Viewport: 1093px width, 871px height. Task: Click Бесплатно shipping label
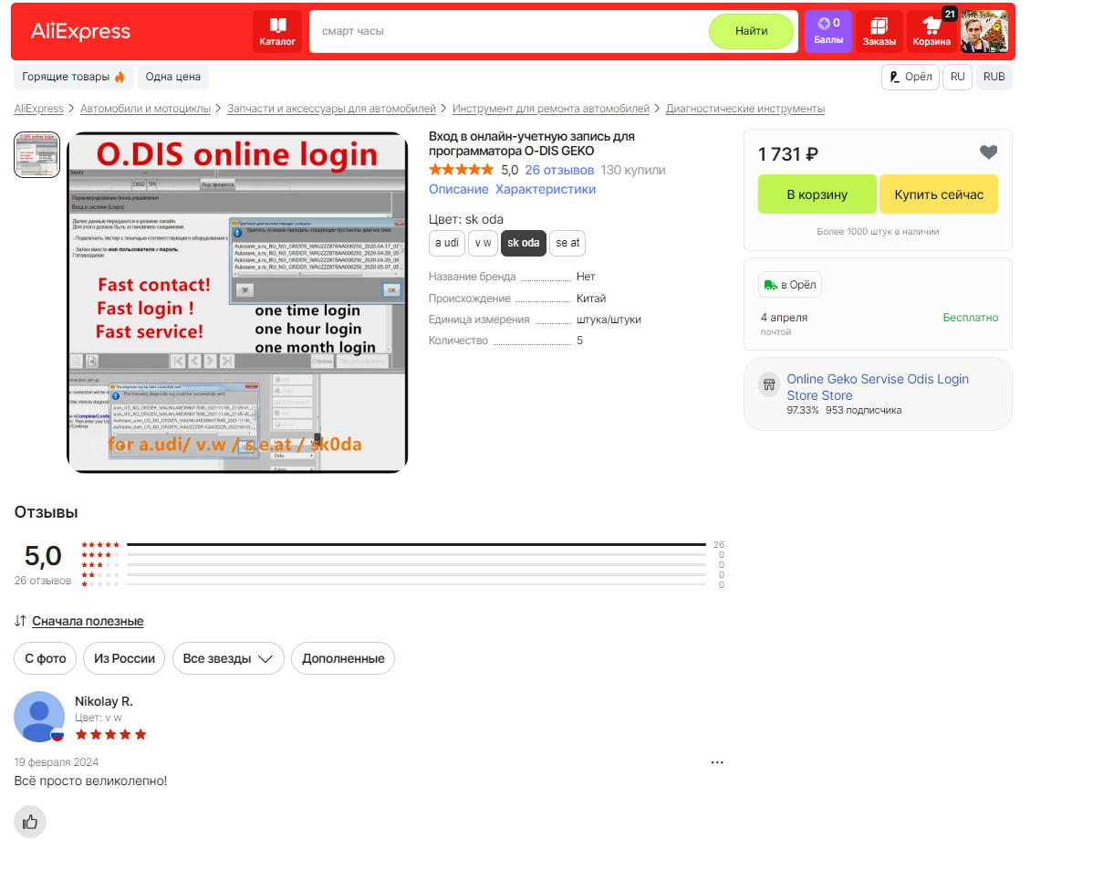[x=971, y=318]
